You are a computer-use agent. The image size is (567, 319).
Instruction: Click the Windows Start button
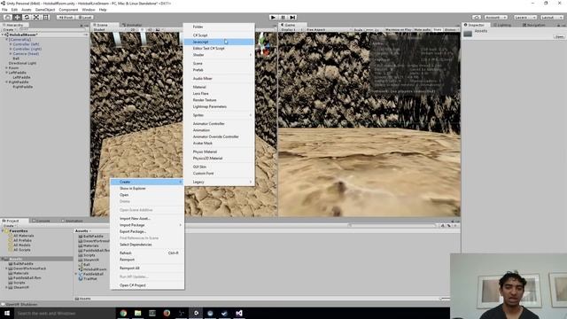click(7, 313)
